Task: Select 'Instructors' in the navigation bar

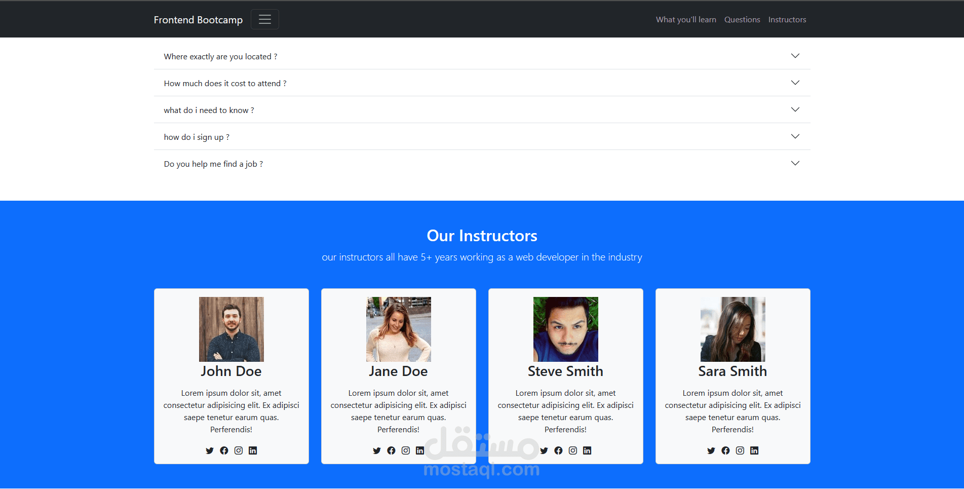Action: point(787,19)
